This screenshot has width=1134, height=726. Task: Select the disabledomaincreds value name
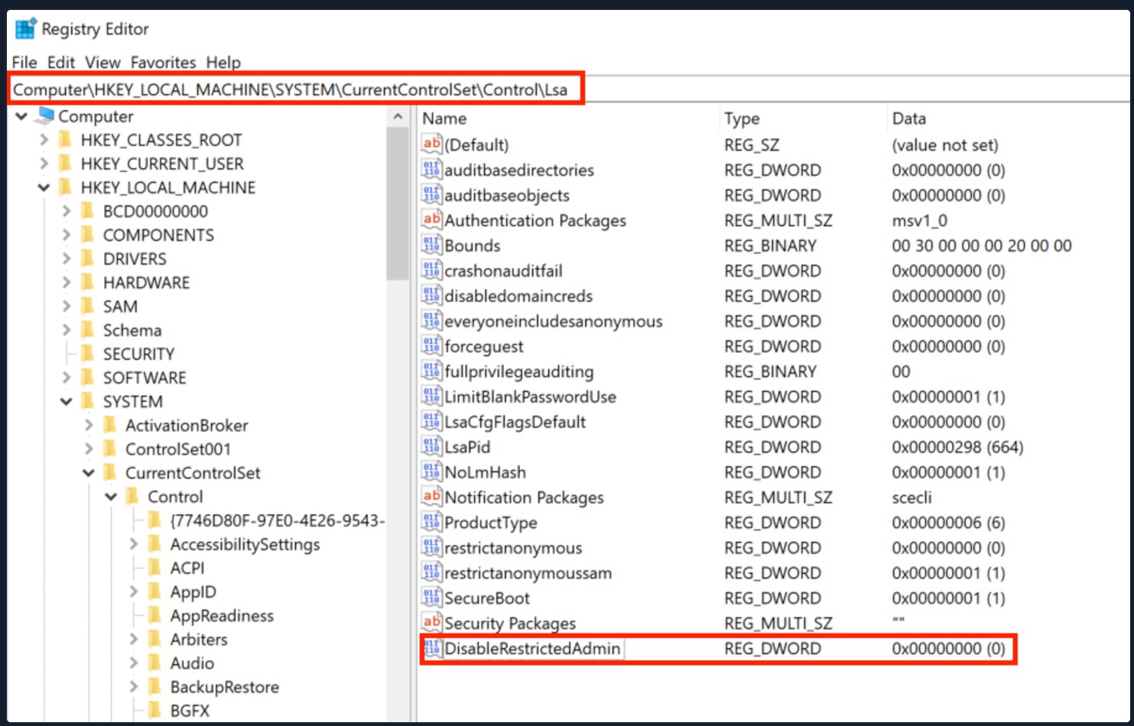[518, 295]
